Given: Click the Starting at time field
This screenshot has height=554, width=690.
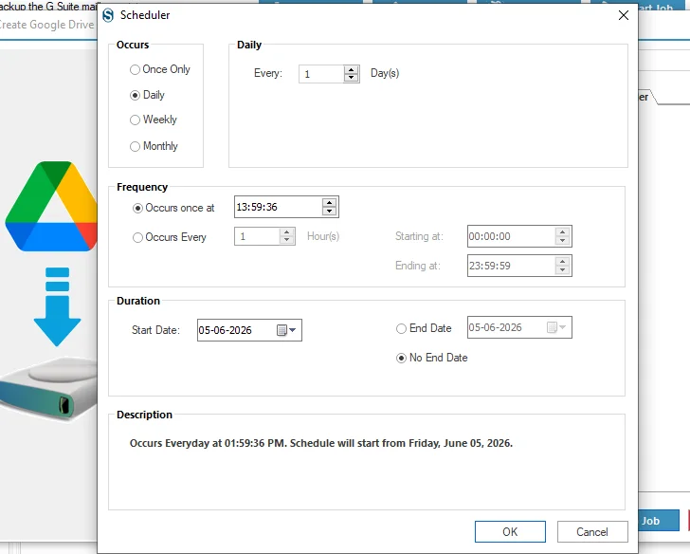Looking at the screenshot, I should tap(512, 236).
